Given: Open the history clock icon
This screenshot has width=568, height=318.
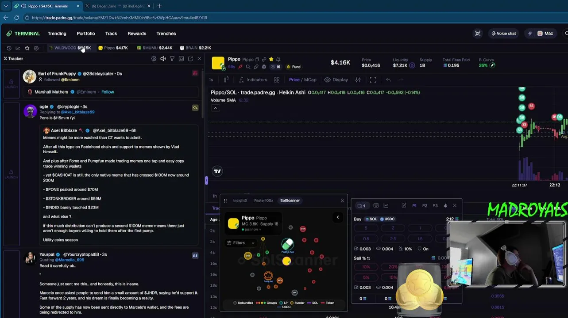Looking at the screenshot, I should tap(9, 48).
